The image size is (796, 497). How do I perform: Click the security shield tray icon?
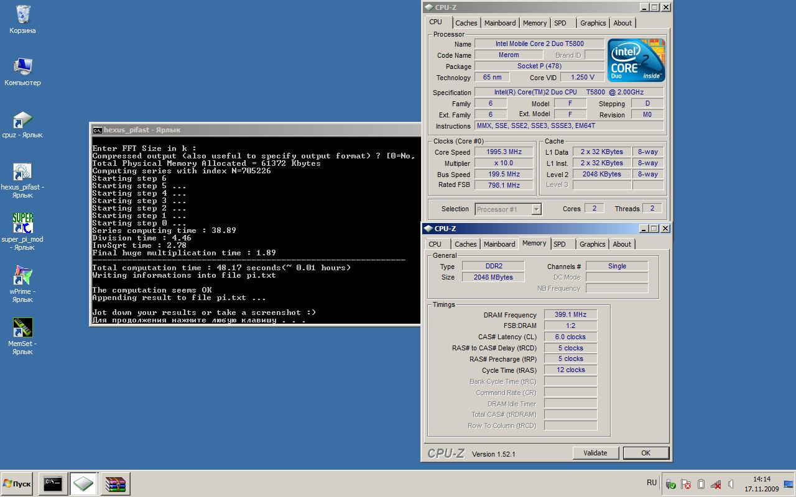(x=671, y=484)
